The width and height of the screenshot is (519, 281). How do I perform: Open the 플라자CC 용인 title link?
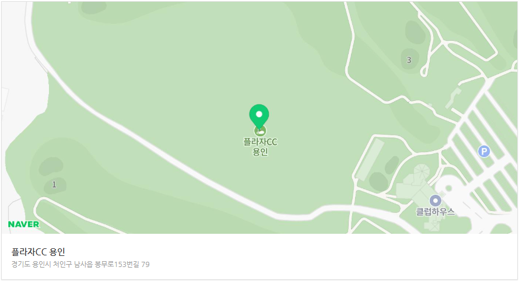(x=38, y=252)
